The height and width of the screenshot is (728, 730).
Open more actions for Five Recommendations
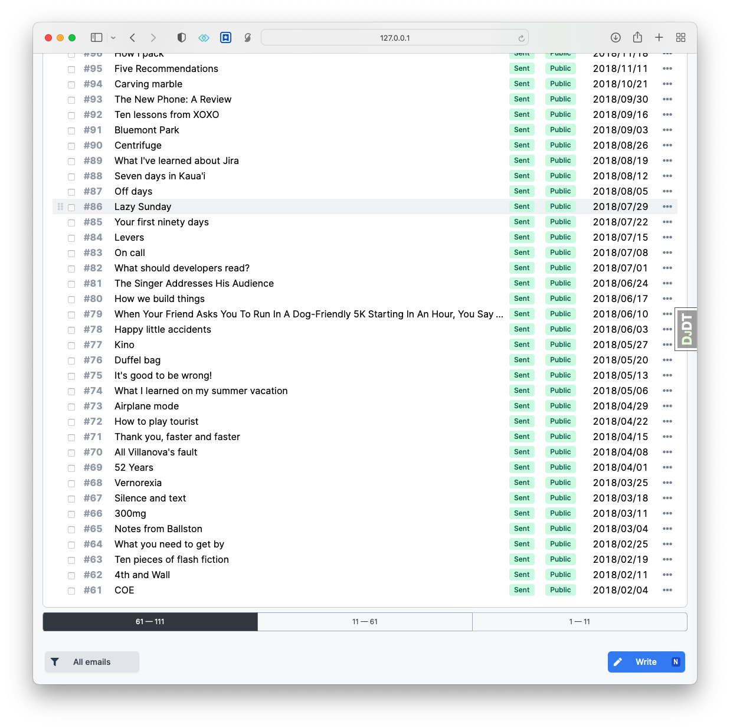[667, 68]
